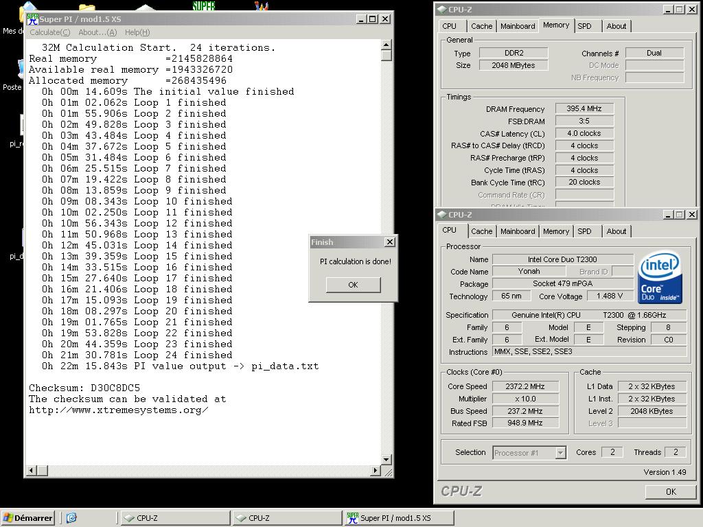Click Super PI desktop shortcut icon
This screenshot has height=527, width=703.
tap(203, 5)
